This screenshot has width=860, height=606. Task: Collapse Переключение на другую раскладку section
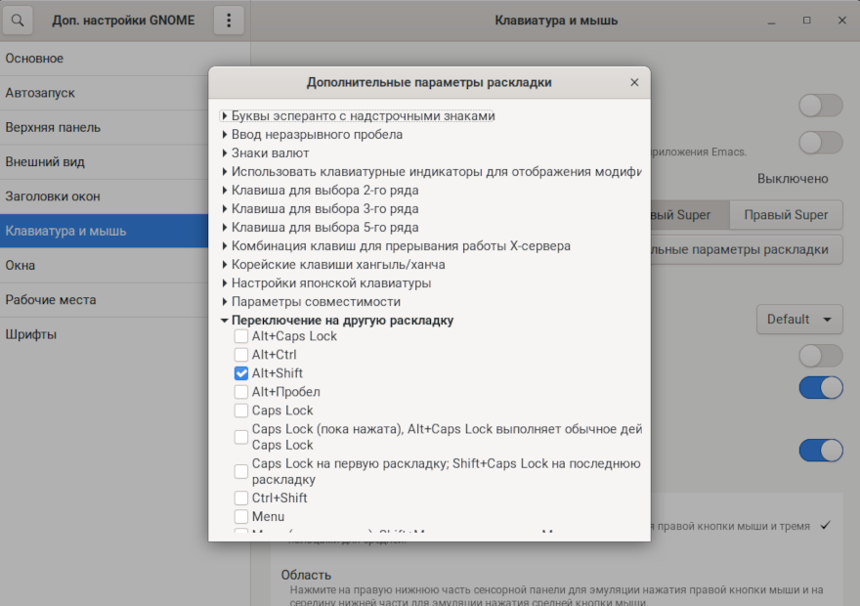(x=225, y=321)
